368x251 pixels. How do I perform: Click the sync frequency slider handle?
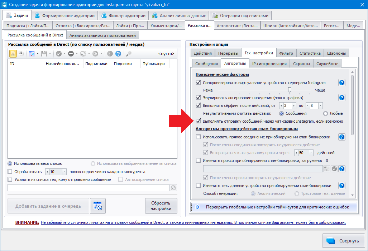290,90
